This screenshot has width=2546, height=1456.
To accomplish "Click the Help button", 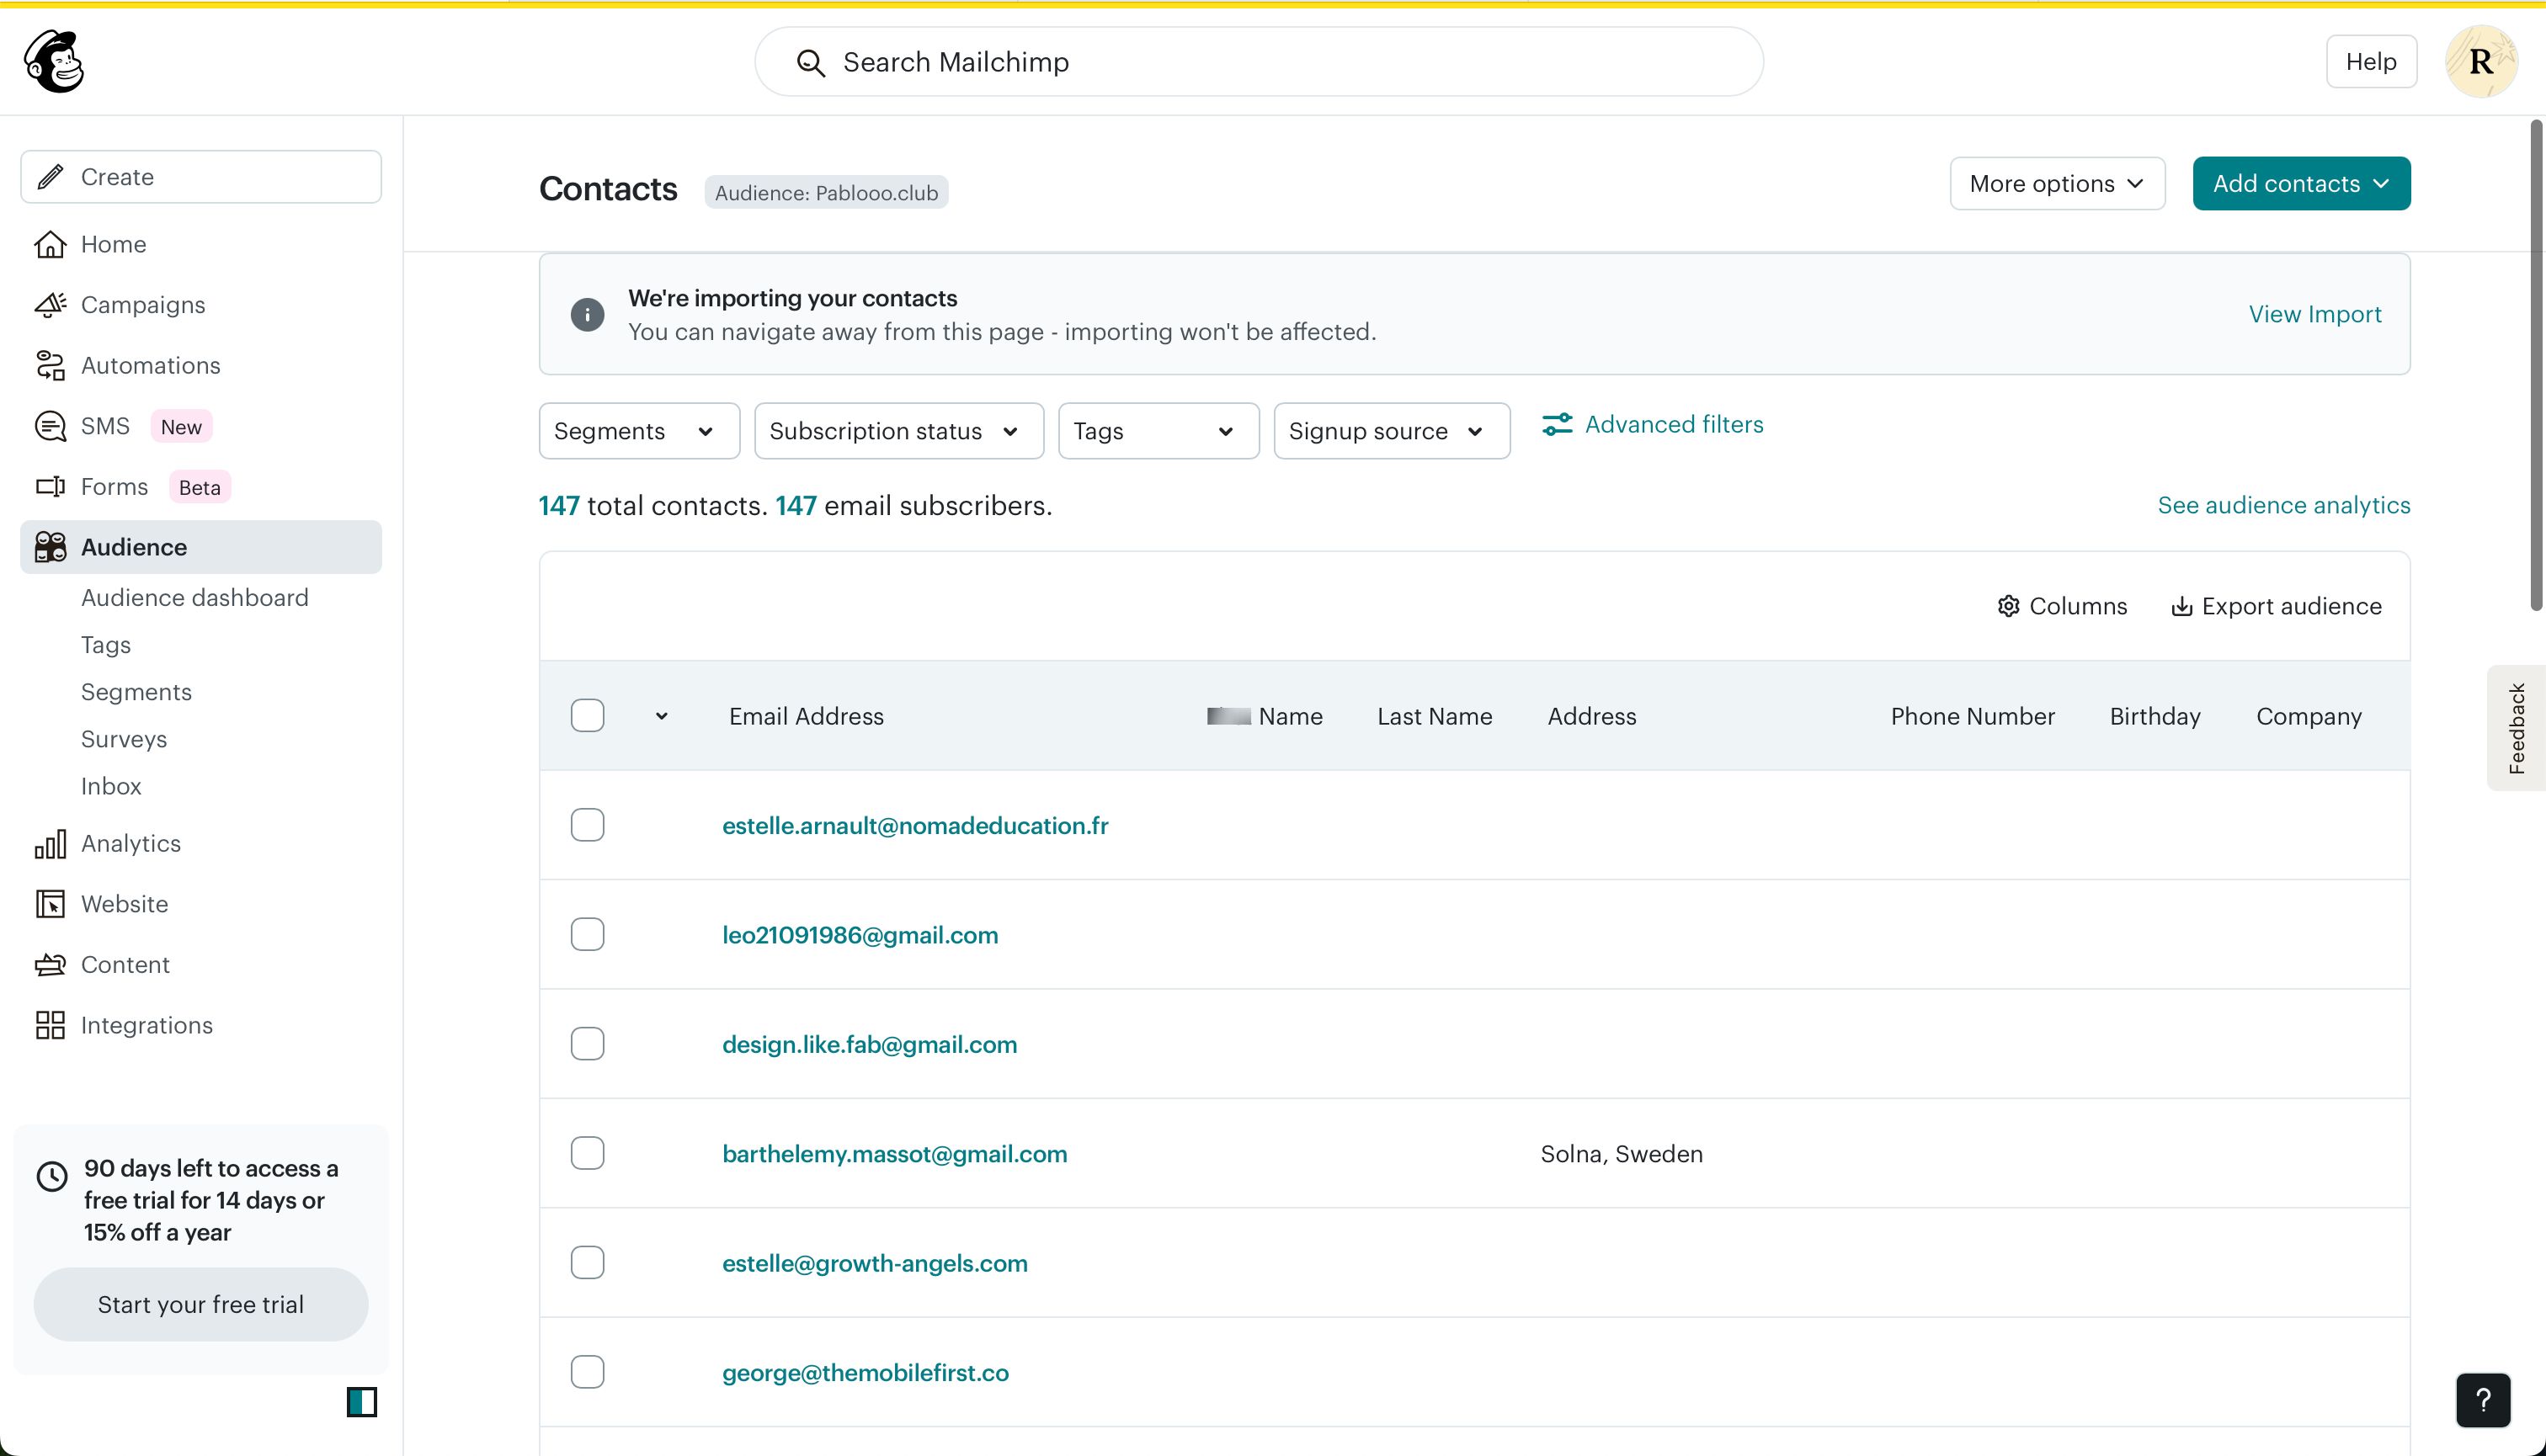I will click(2371, 62).
